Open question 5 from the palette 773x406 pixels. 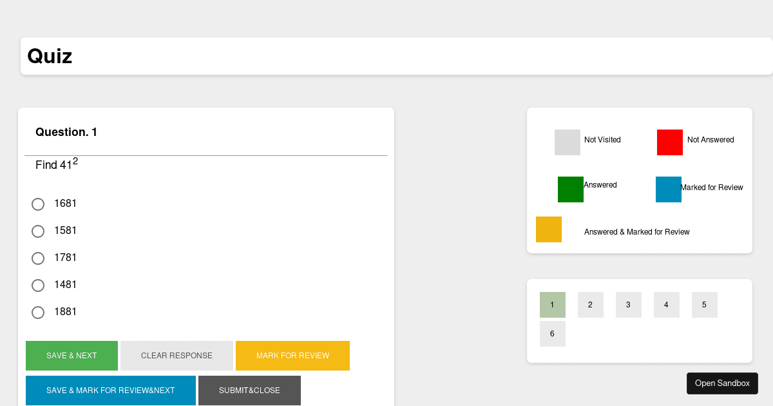[x=704, y=304]
